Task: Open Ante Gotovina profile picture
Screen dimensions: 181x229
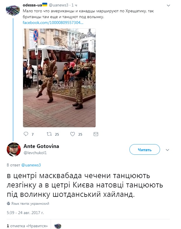Action: (x=14, y=149)
